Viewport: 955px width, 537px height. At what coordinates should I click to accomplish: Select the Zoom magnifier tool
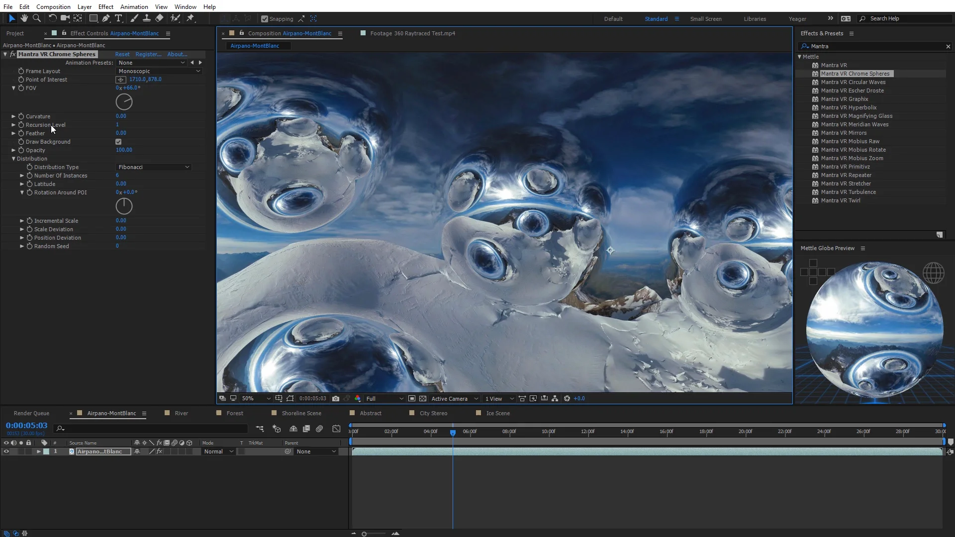tap(37, 18)
